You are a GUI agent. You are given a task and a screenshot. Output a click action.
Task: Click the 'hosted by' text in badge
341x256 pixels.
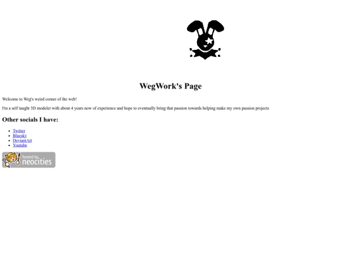click(x=30, y=157)
